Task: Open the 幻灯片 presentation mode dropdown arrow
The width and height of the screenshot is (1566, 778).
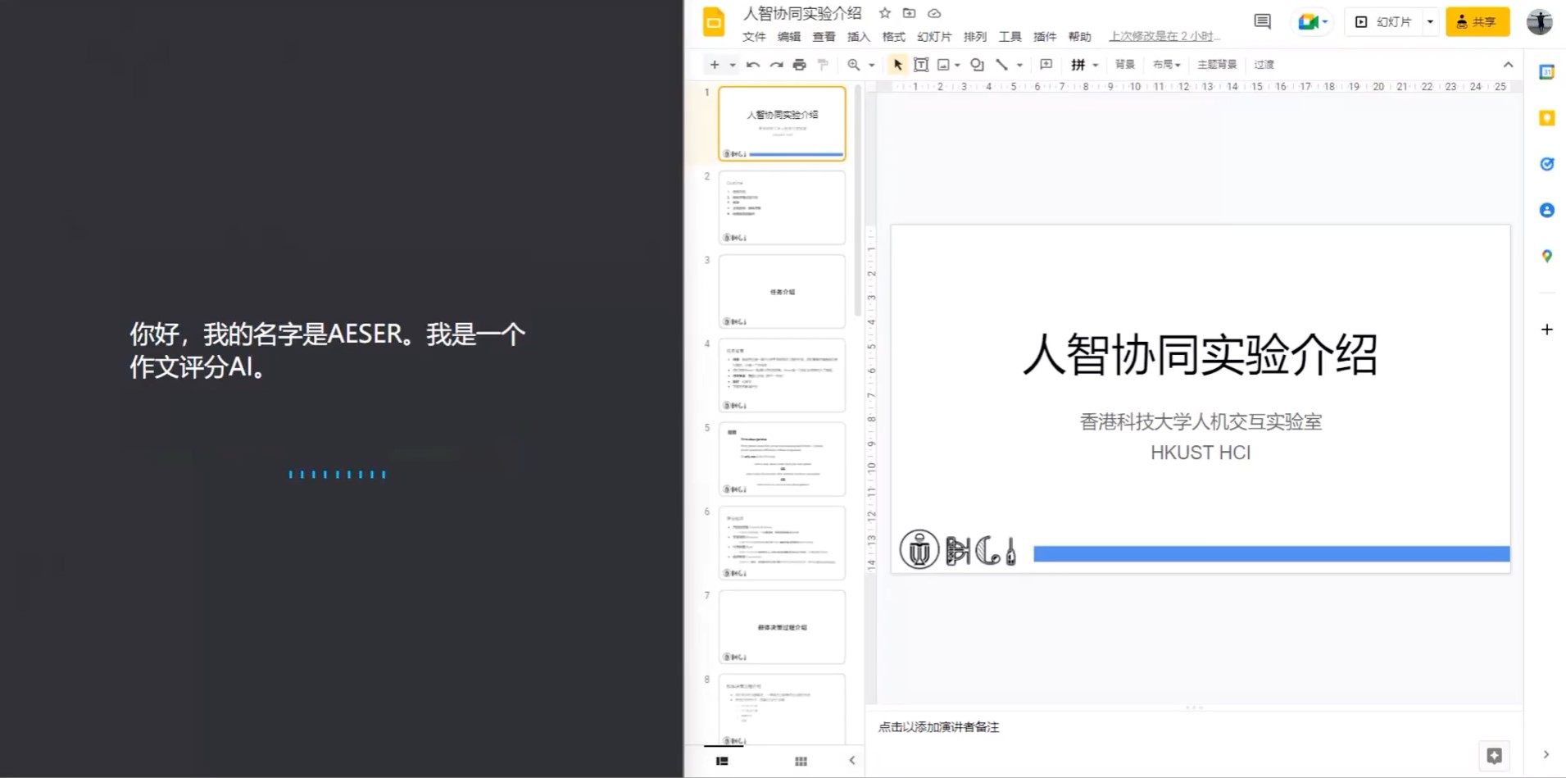Action: click(1430, 21)
